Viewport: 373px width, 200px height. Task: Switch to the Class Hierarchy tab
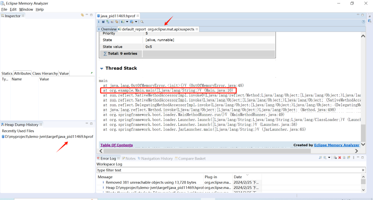click(45, 73)
